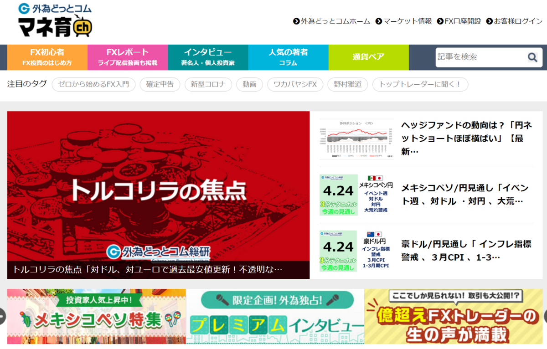Click the search magnifier icon
Image resolution: width=547 pixels, height=349 pixels.
tap(532, 57)
